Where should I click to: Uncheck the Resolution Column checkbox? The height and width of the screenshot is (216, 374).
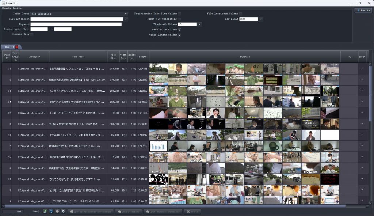(179, 30)
